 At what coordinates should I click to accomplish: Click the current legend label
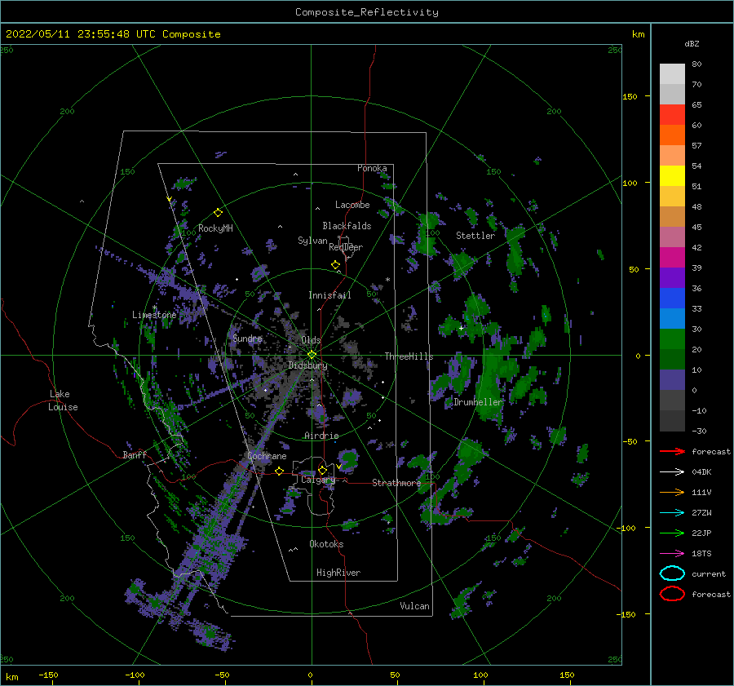point(709,573)
